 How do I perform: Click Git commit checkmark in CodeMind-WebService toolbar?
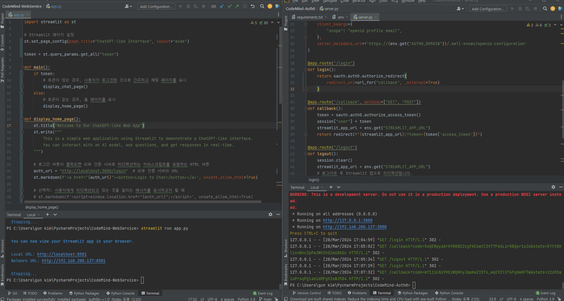click(x=229, y=6)
